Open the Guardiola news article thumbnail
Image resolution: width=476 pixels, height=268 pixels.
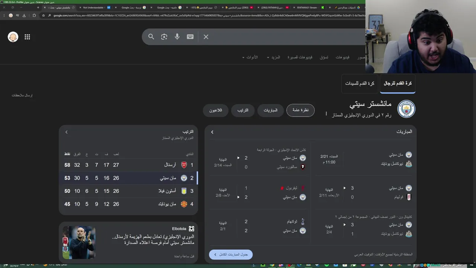(79, 242)
